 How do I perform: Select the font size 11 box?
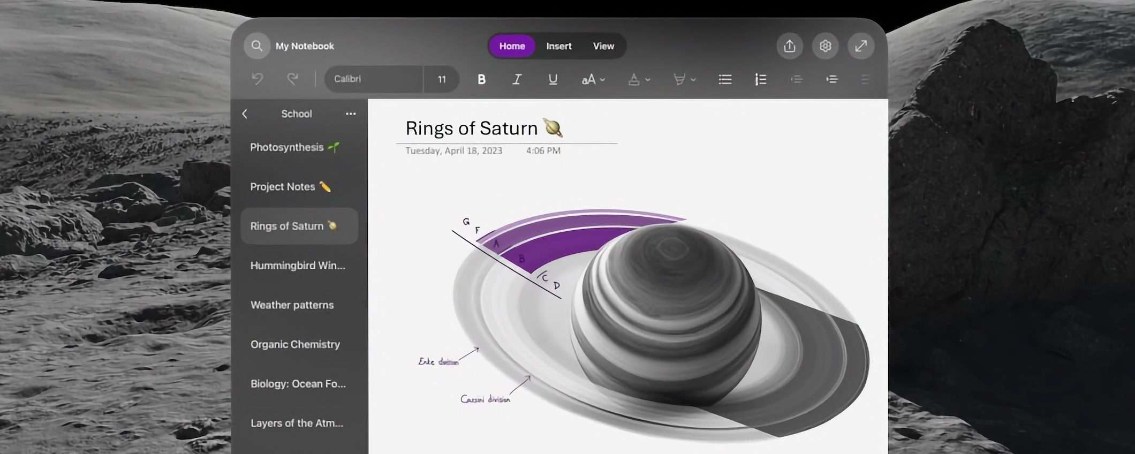coord(442,79)
